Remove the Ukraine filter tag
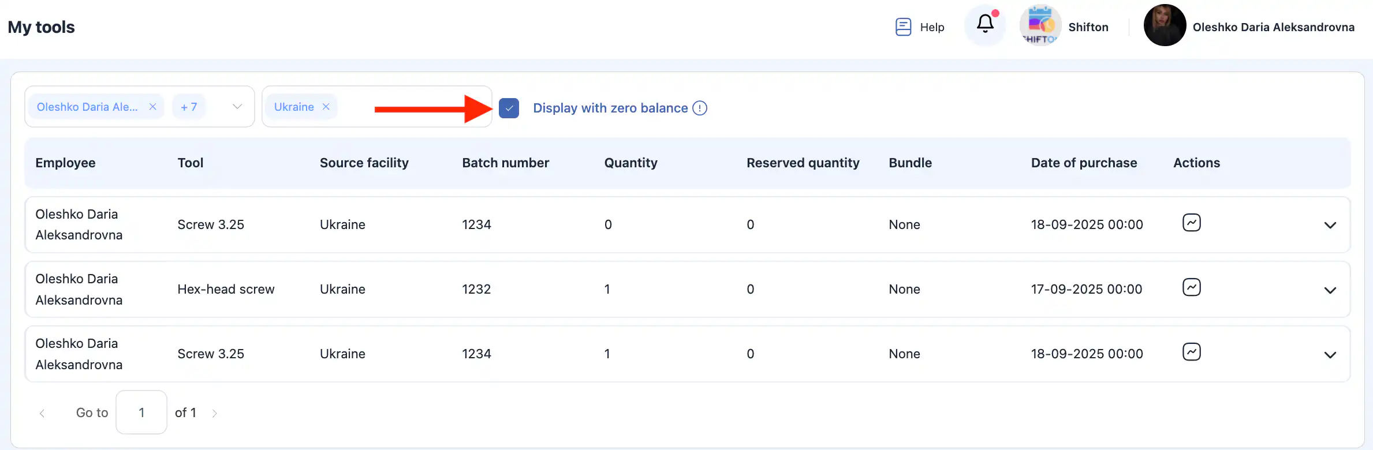1373x450 pixels. pos(326,107)
